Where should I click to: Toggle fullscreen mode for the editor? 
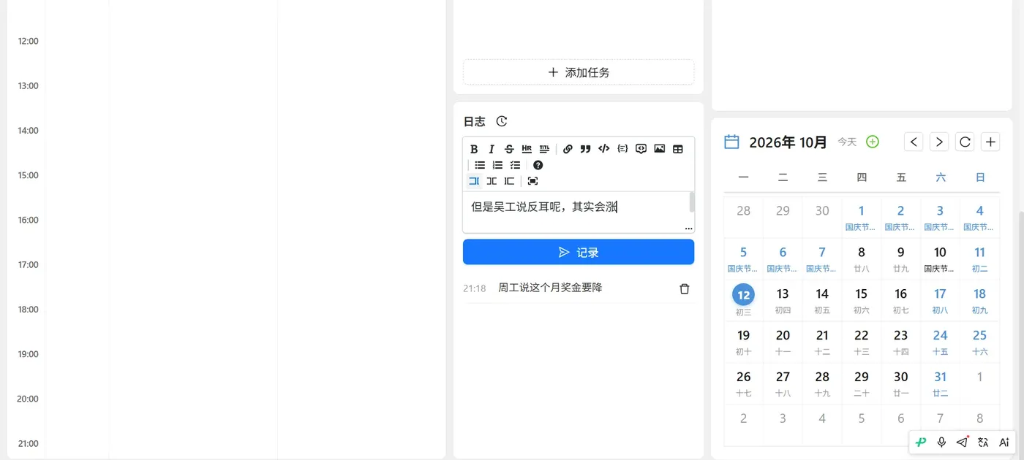532,181
